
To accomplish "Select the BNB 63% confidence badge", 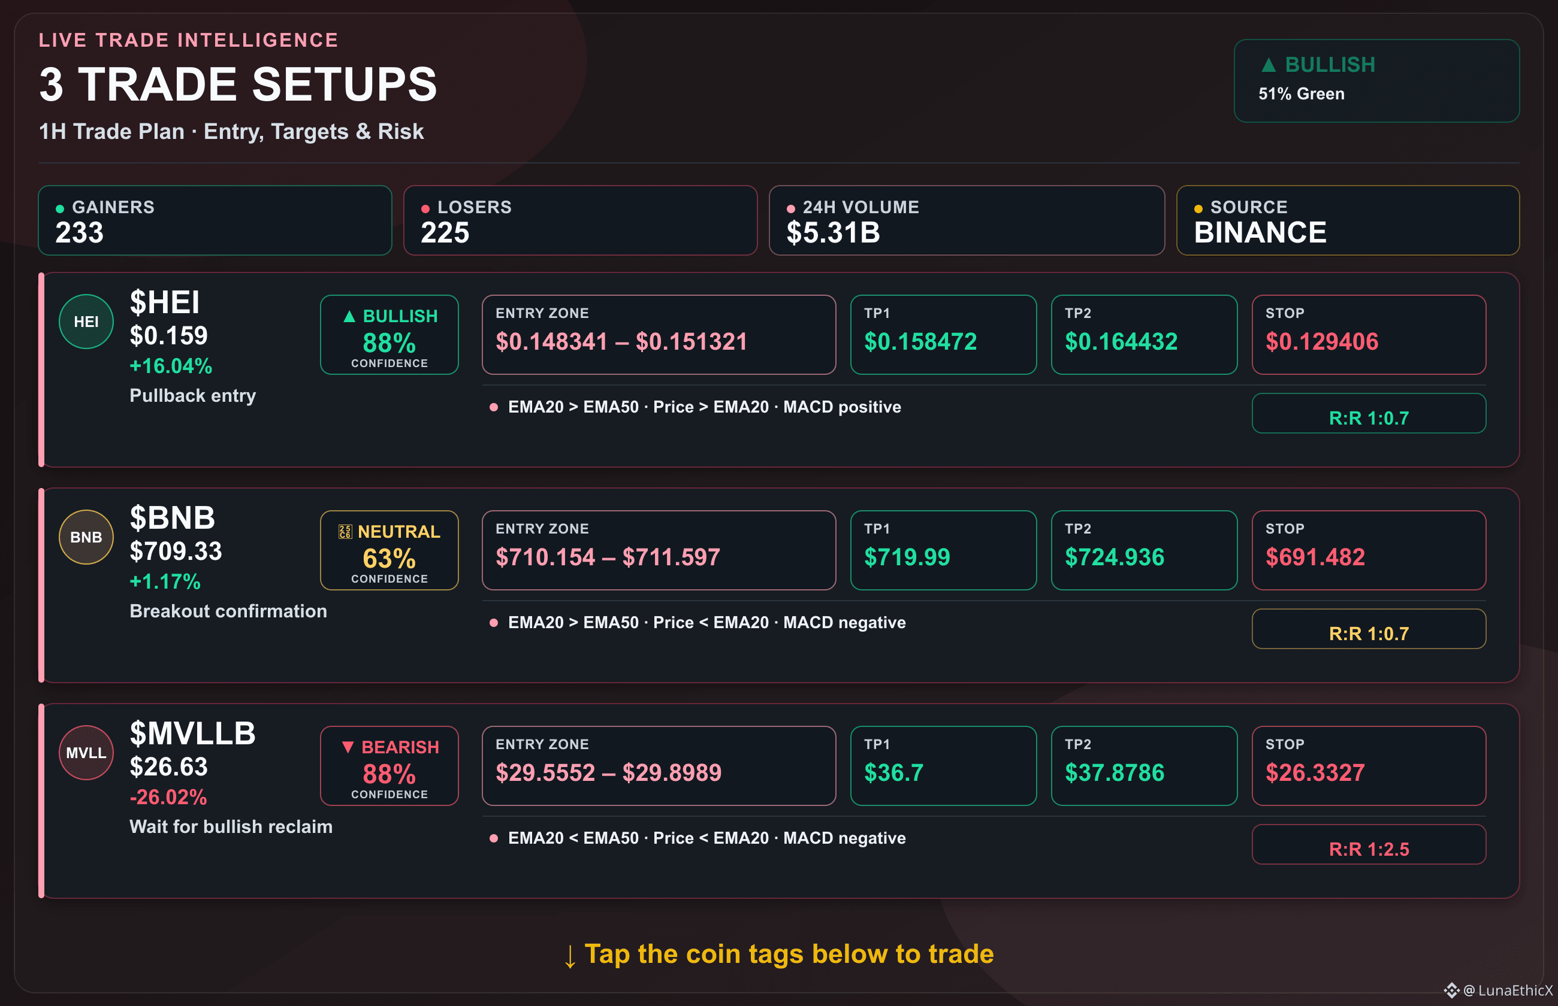I will coord(389,550).
